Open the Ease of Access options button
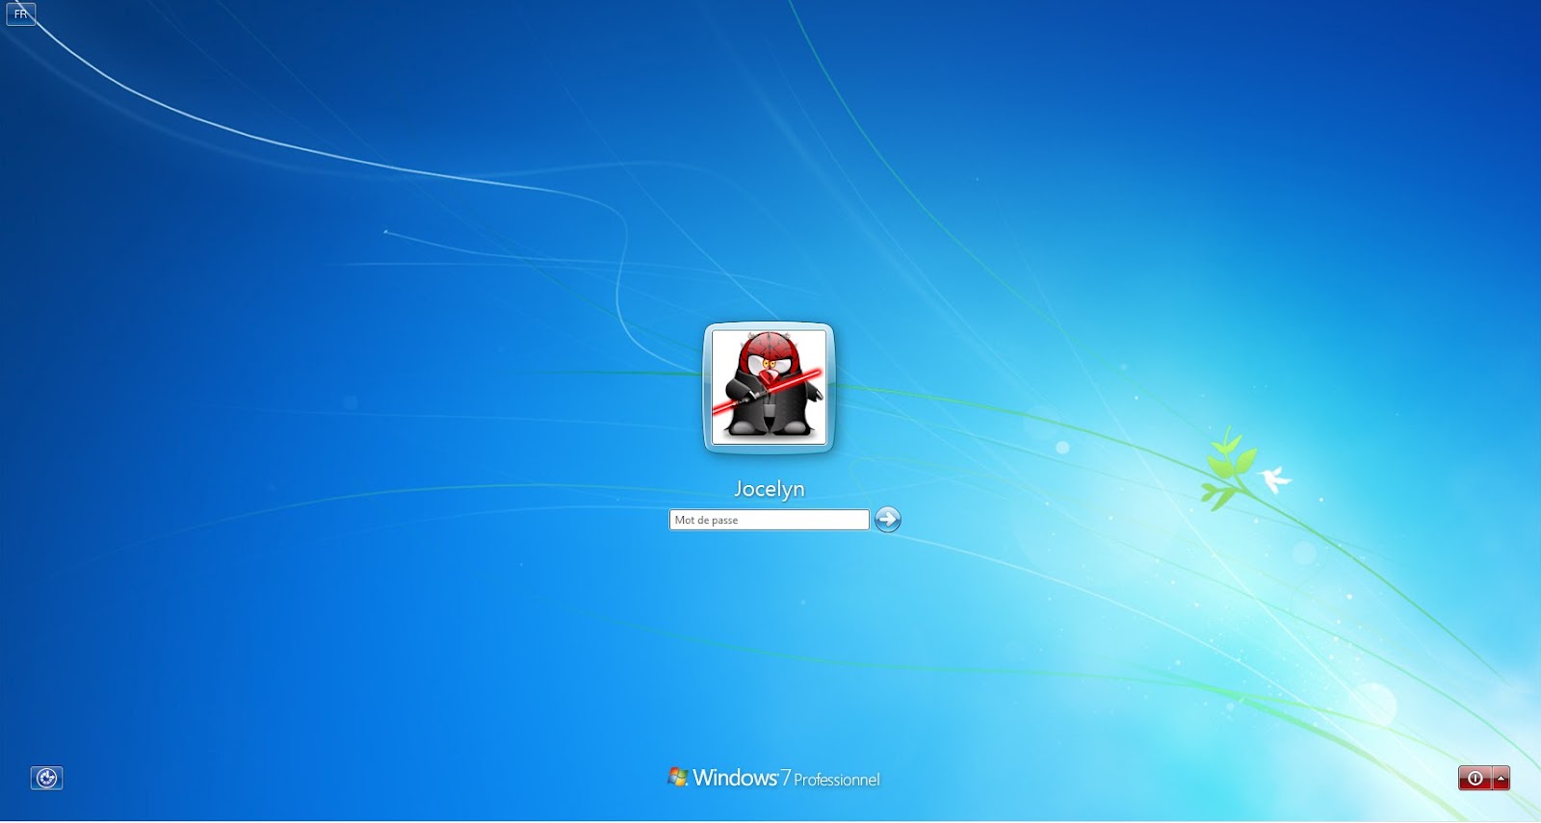Viewport: 1541px width, 823px height. coord(47,778)
